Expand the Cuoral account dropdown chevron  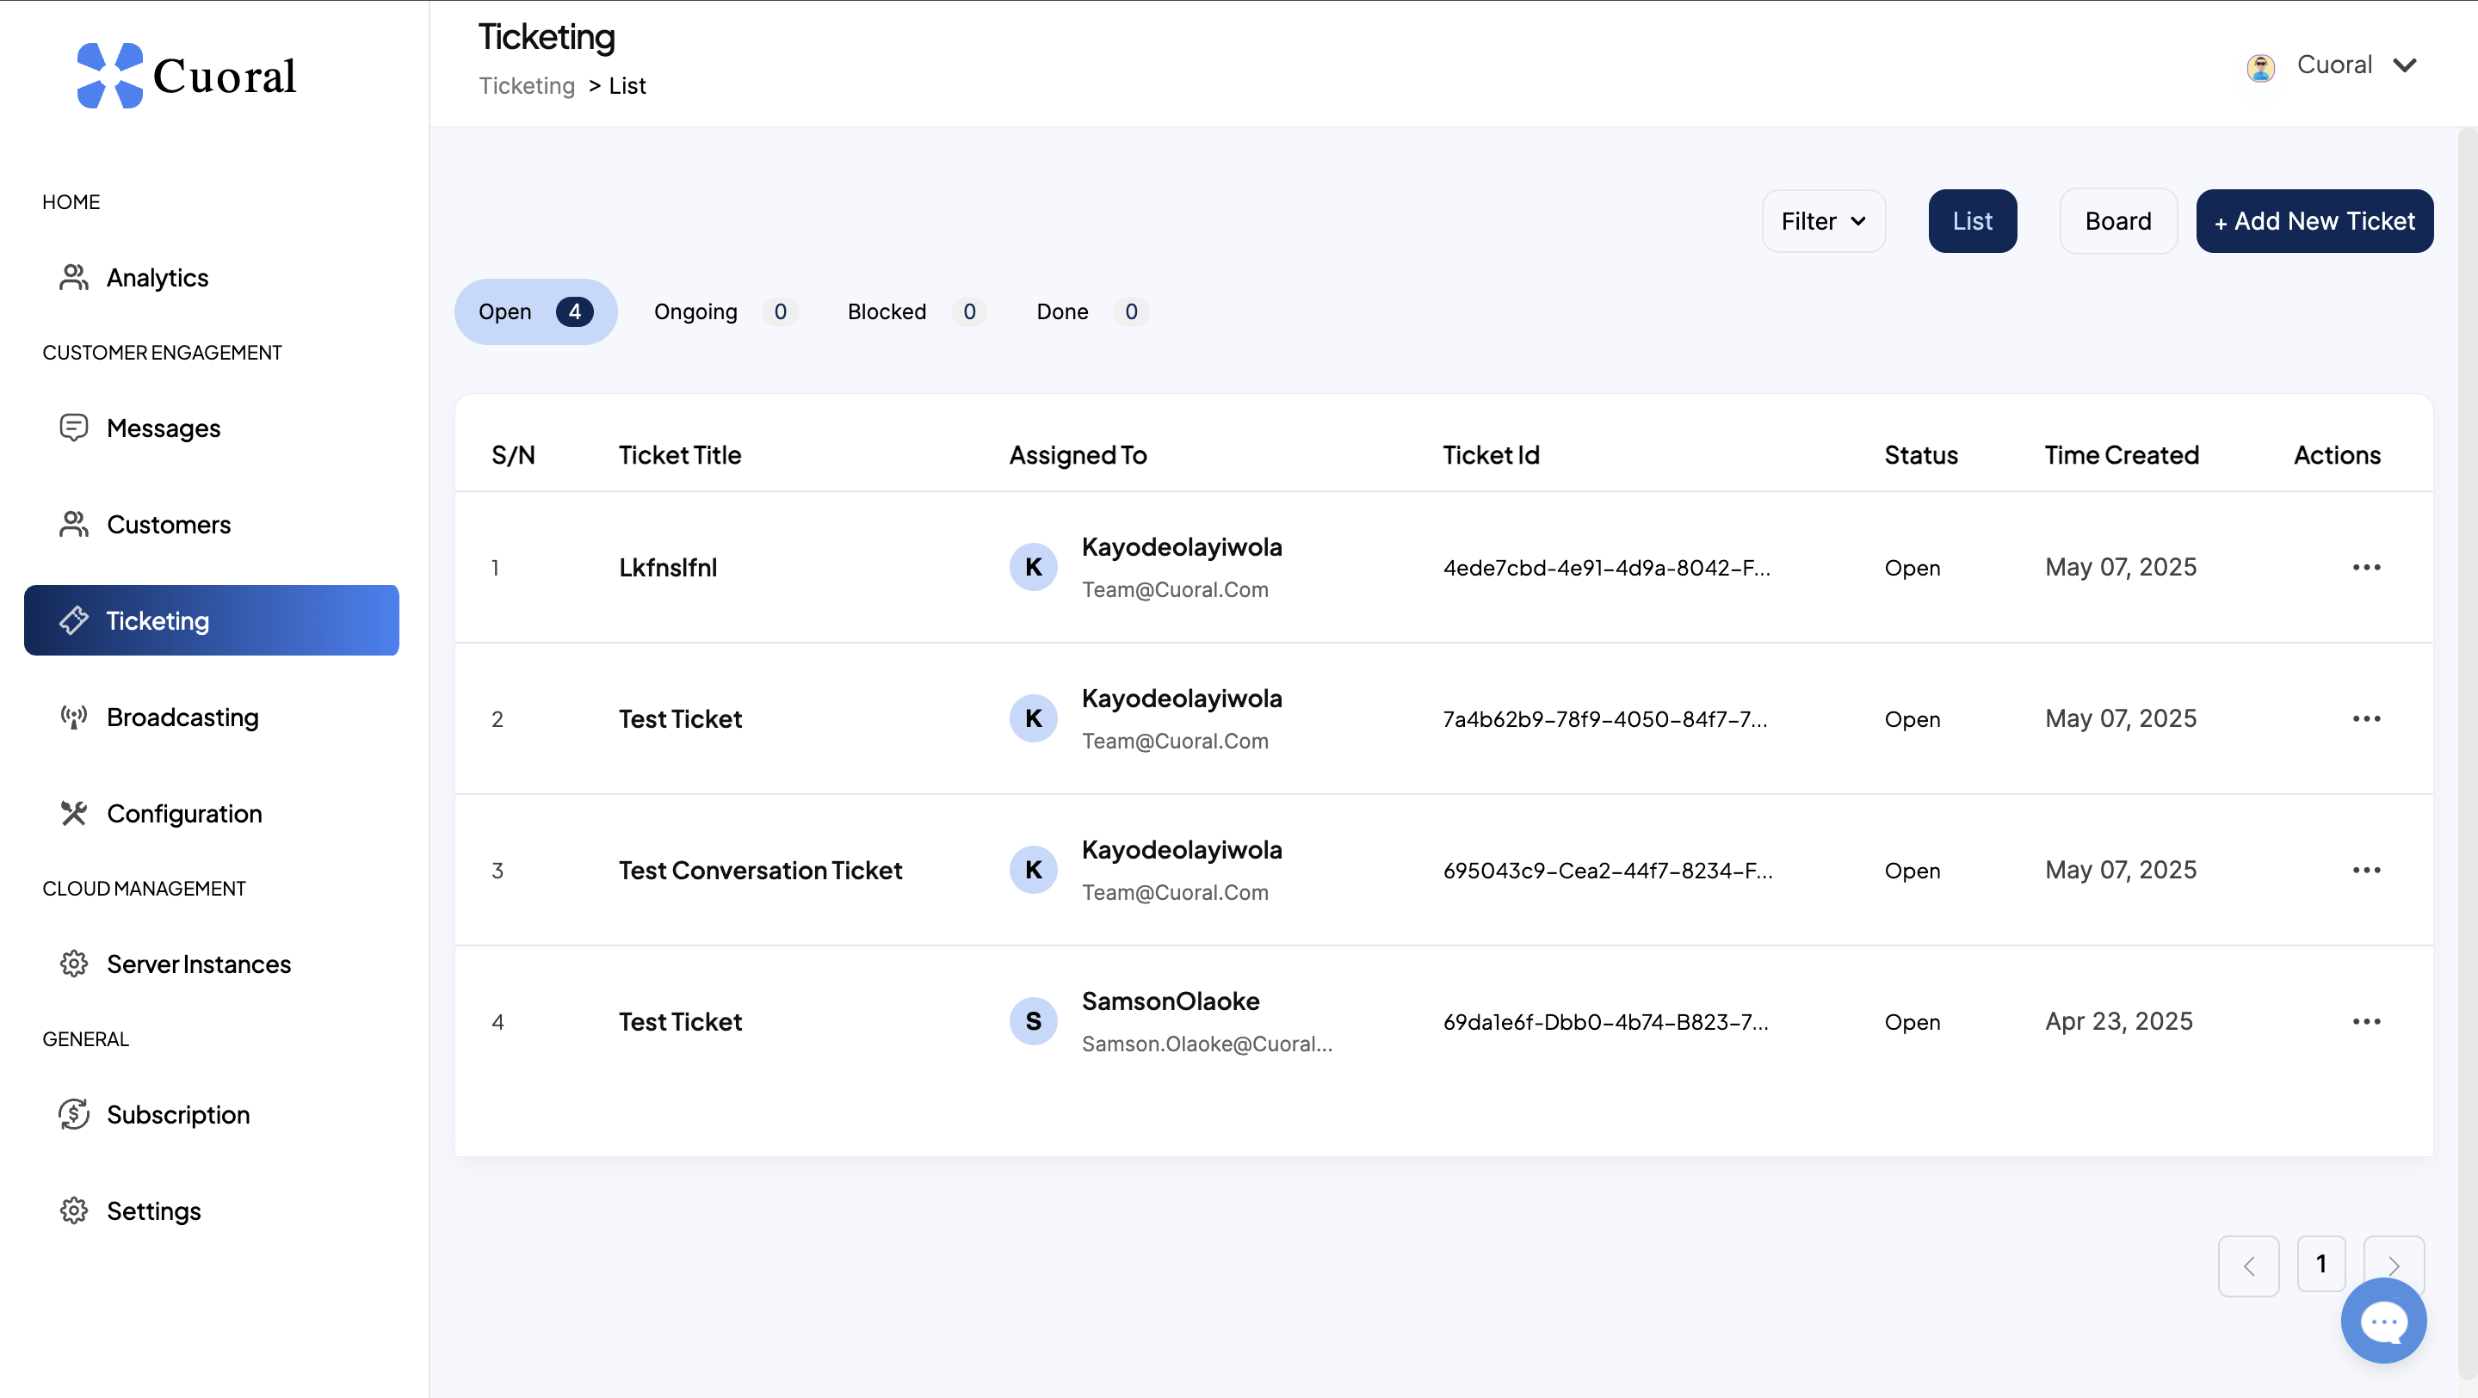pos(2405,65)
